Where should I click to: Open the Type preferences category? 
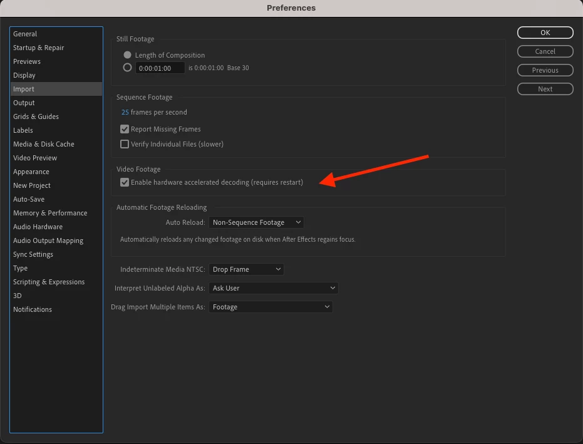coord(56,268)
